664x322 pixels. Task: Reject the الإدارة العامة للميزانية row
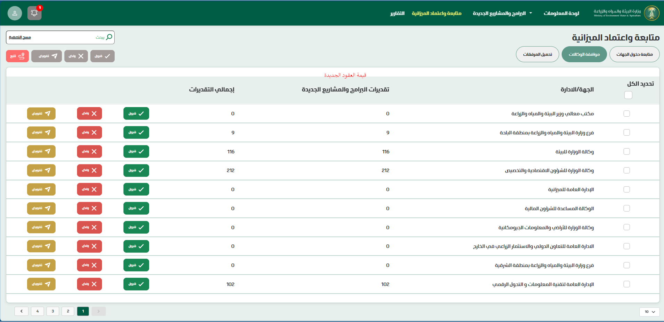click(x=89, y=189)
